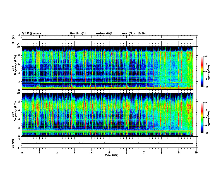Viewport: 221px width, 171px height.
Task: Click time axis tick label "5"
Action: tap(109, 153)
